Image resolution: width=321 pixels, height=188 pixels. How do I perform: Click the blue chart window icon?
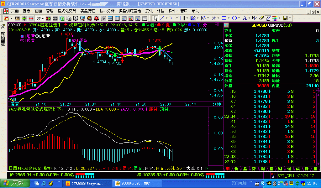pyautogui.click(x=124, y=18)
